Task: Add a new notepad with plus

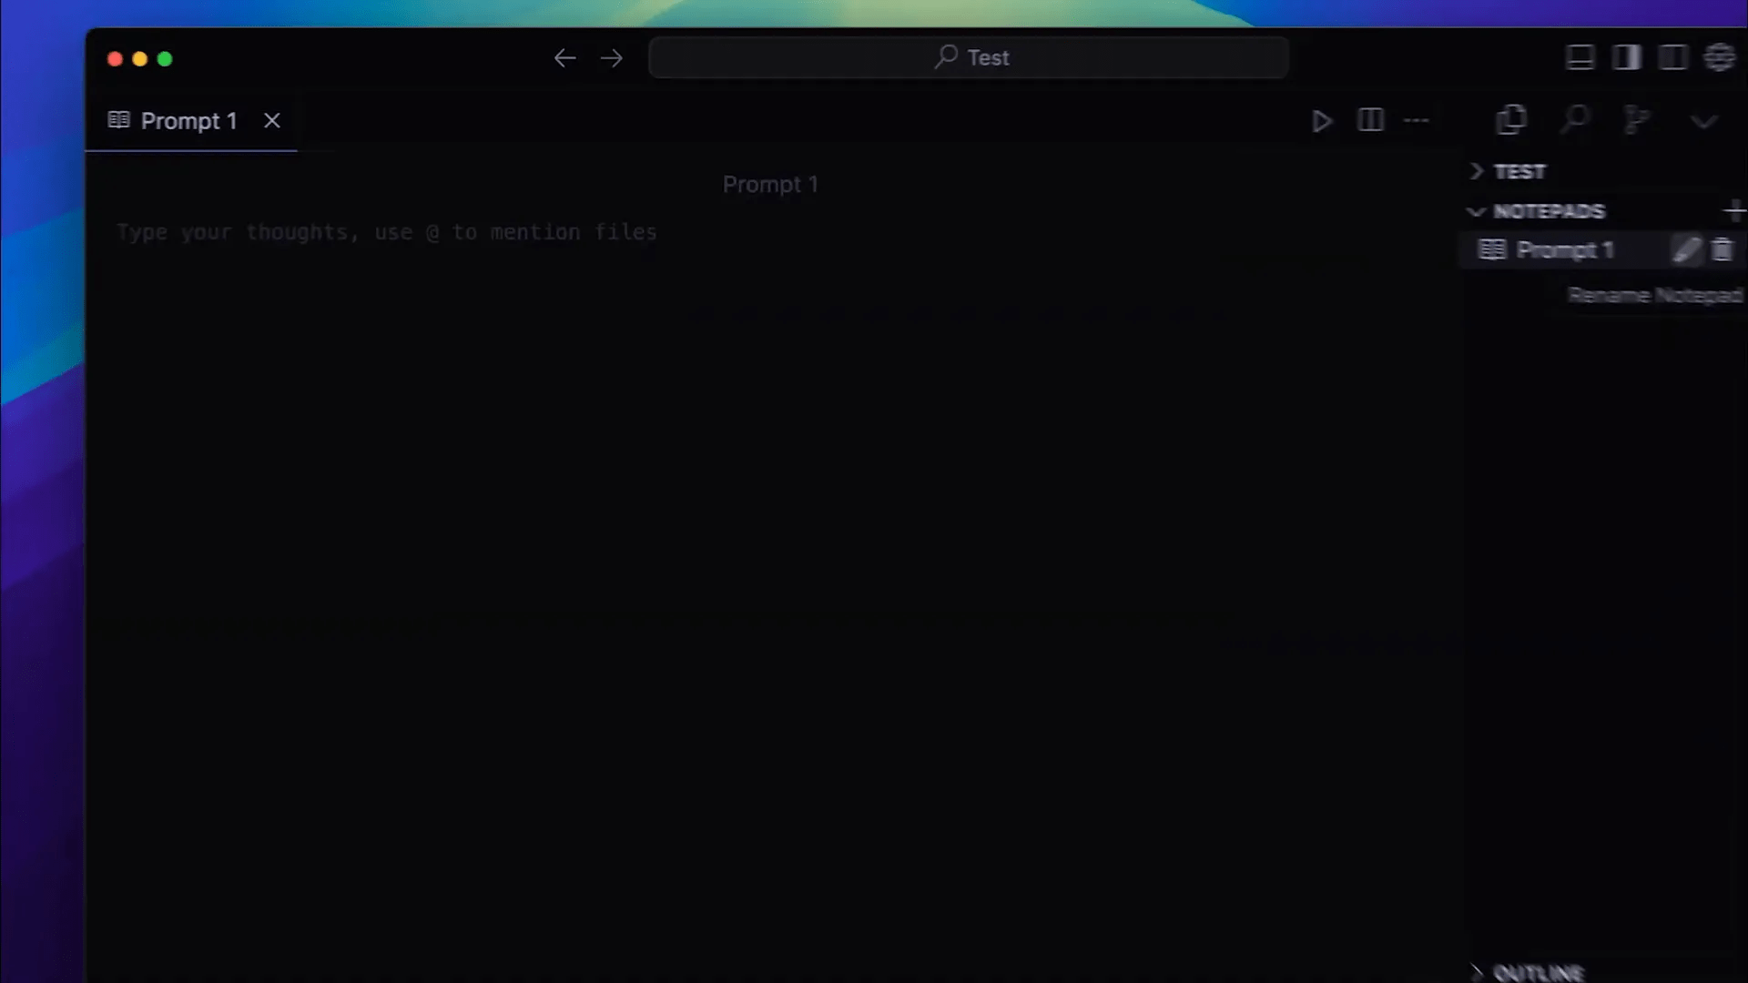Action: coord(1735,211)
